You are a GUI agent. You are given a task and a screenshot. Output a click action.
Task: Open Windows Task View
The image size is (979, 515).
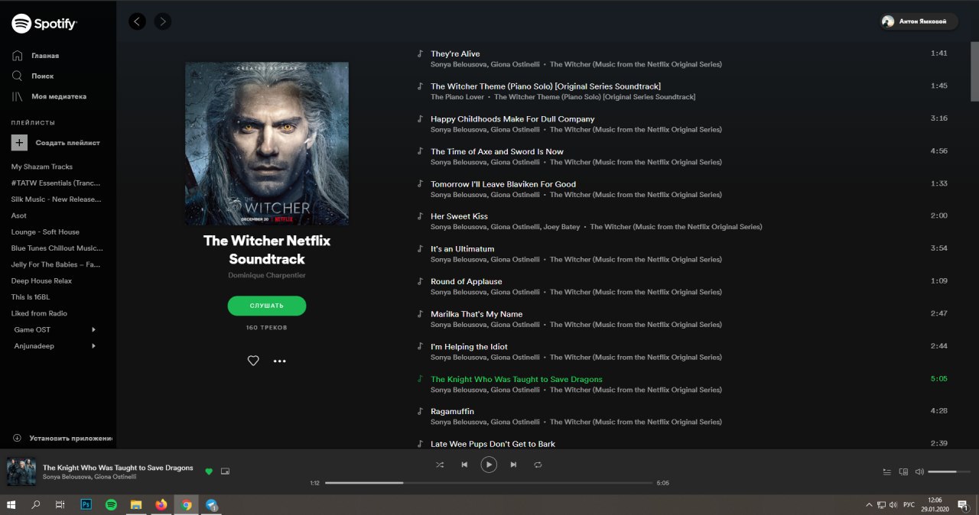[x=60, y=505]
